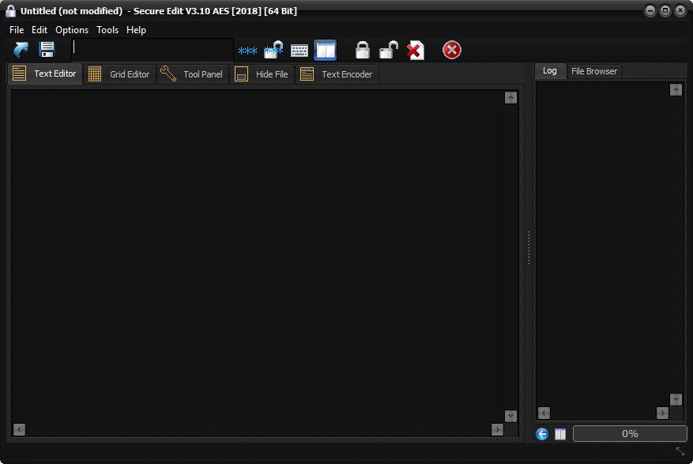Click the open padlock decrypt icon

point(389,50)
